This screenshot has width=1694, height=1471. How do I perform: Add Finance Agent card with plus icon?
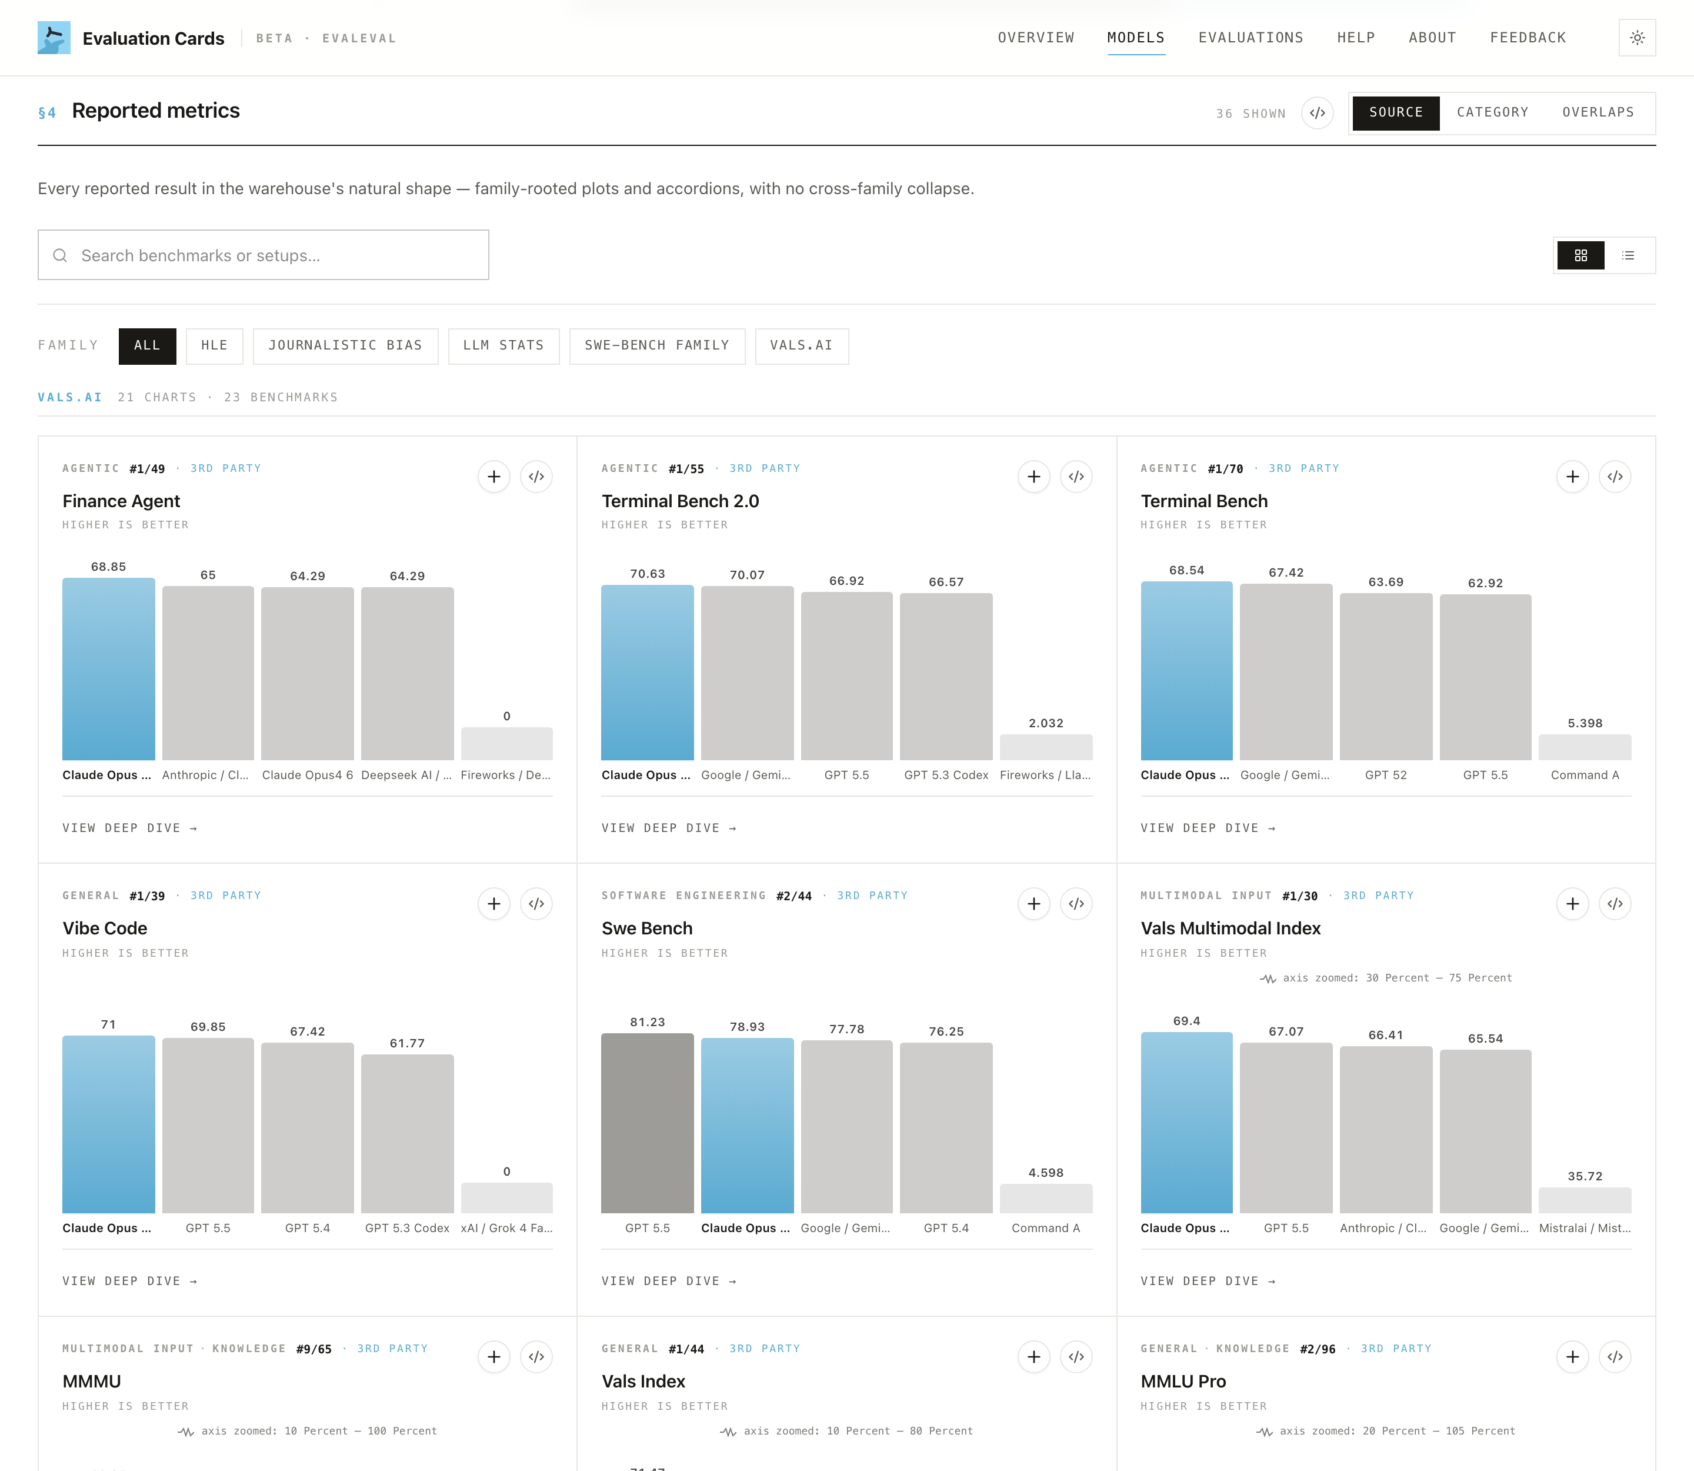pyautogui.click(x=494, y=477)
